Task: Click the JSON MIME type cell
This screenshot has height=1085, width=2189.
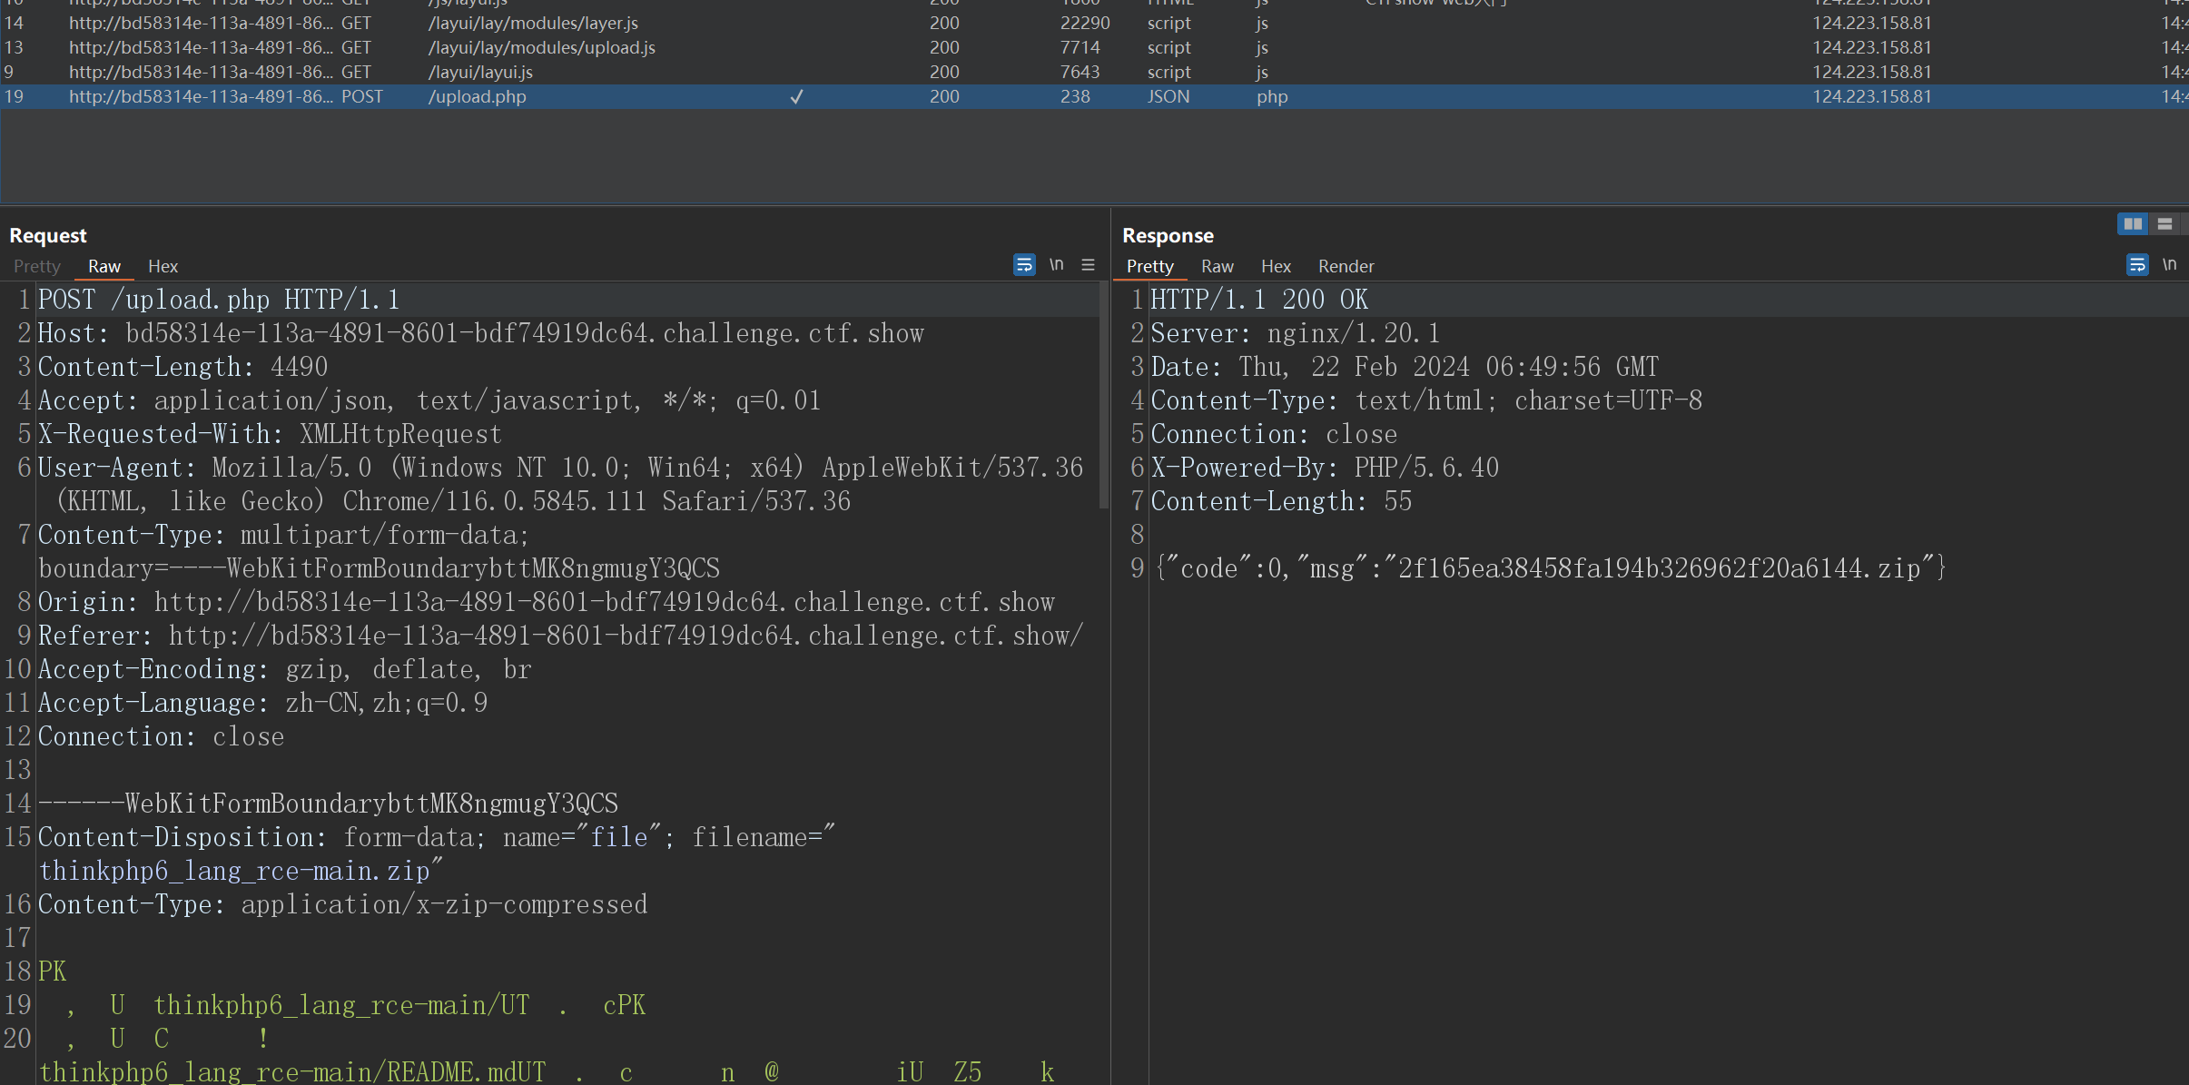Action: [x=1168, y=96]
